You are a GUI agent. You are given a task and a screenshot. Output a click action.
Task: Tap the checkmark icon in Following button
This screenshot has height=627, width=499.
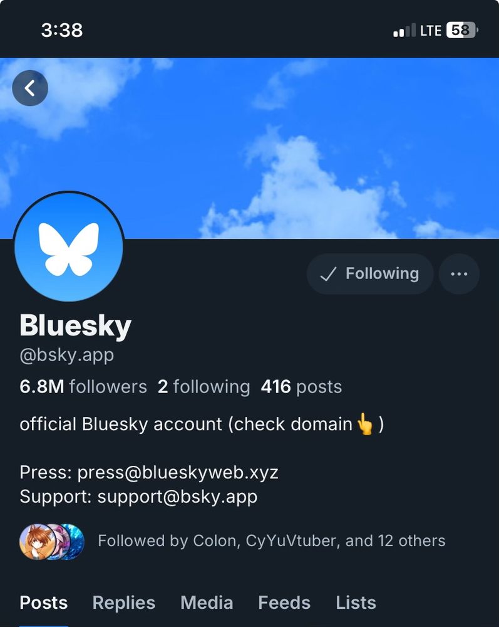click(x=328, y=274)
